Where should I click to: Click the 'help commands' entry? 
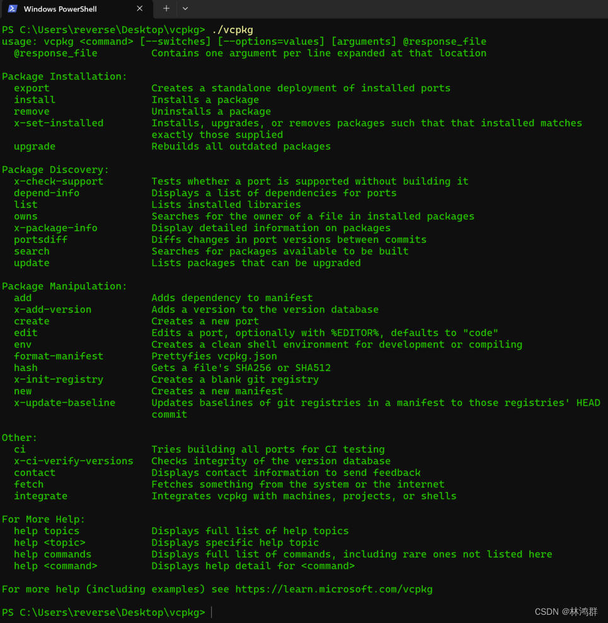[x=53, y=554]
